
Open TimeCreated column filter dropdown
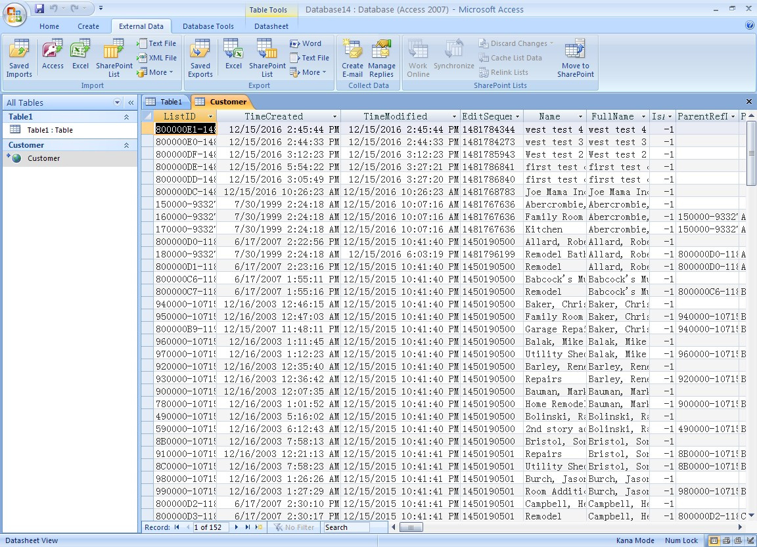(x=334, y=117)
